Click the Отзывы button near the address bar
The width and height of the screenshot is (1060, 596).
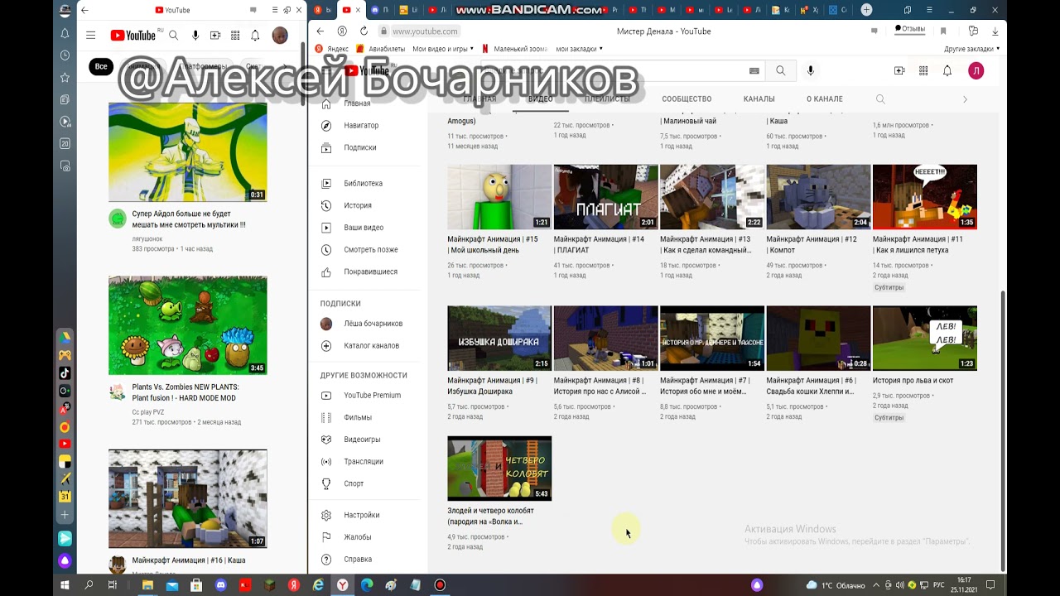click(x=909, y=29)
